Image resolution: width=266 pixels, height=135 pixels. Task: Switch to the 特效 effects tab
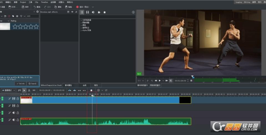click(x=96, y=85)
